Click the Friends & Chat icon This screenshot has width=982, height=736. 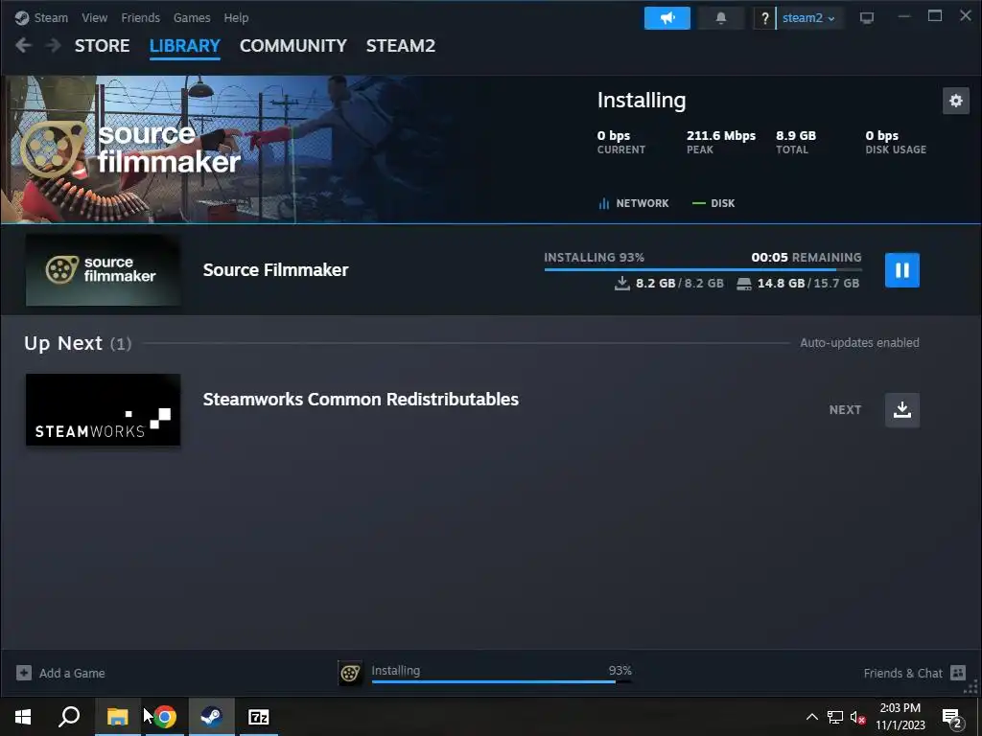pyautogui.click(x=958, y=673)
